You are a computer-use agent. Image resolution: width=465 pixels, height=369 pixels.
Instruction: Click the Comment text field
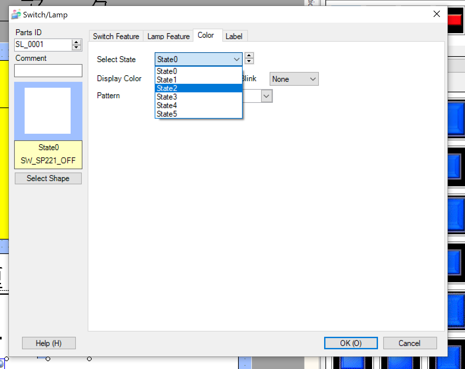48,71
